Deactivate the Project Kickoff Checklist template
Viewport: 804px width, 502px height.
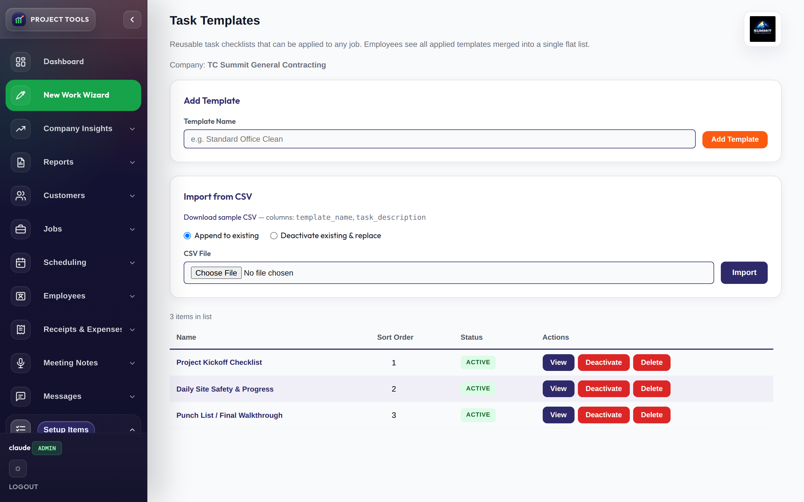[603, 363]
